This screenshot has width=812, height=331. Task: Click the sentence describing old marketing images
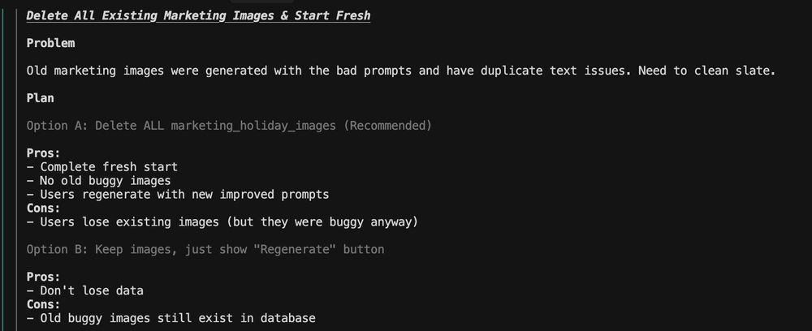coord(401,71)
